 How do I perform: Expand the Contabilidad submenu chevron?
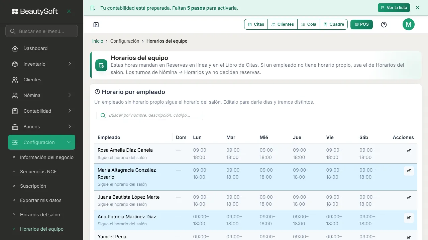click(x=70, y=111)
